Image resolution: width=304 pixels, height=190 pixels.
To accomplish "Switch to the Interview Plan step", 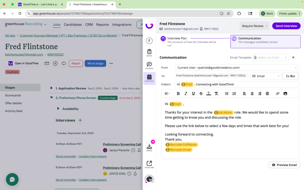I will (x=177, y=39).
